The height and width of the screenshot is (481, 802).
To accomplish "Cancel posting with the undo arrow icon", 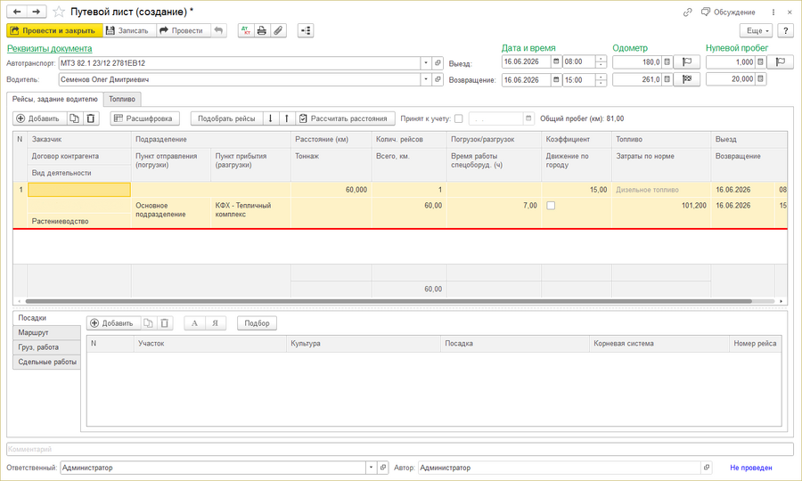I will 218,30.
